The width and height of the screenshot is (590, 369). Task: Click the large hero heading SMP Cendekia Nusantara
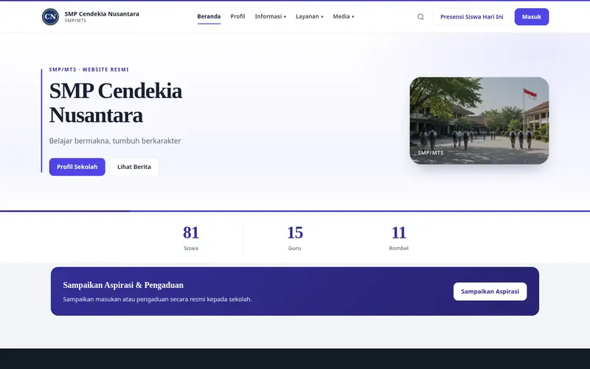(116, 103)
